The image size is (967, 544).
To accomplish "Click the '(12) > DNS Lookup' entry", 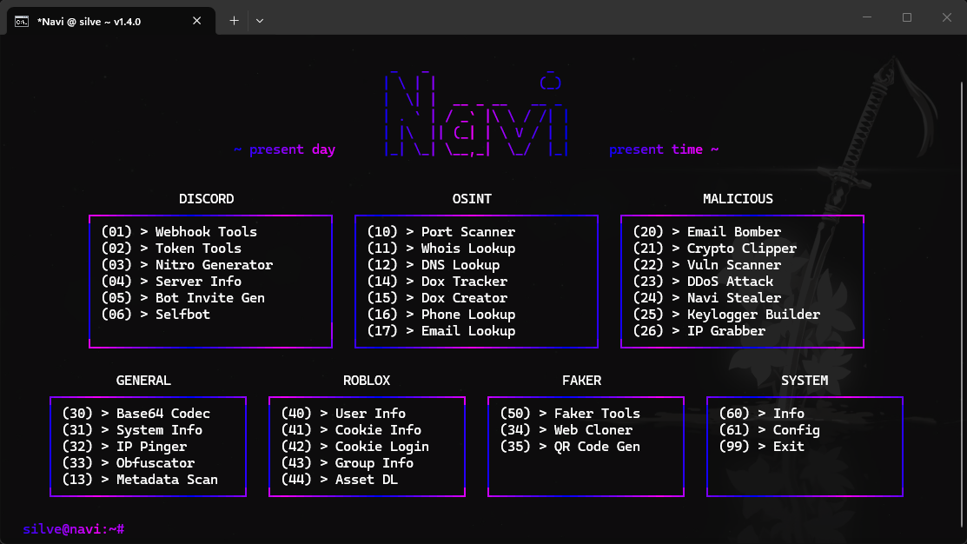I will (434, 265).
